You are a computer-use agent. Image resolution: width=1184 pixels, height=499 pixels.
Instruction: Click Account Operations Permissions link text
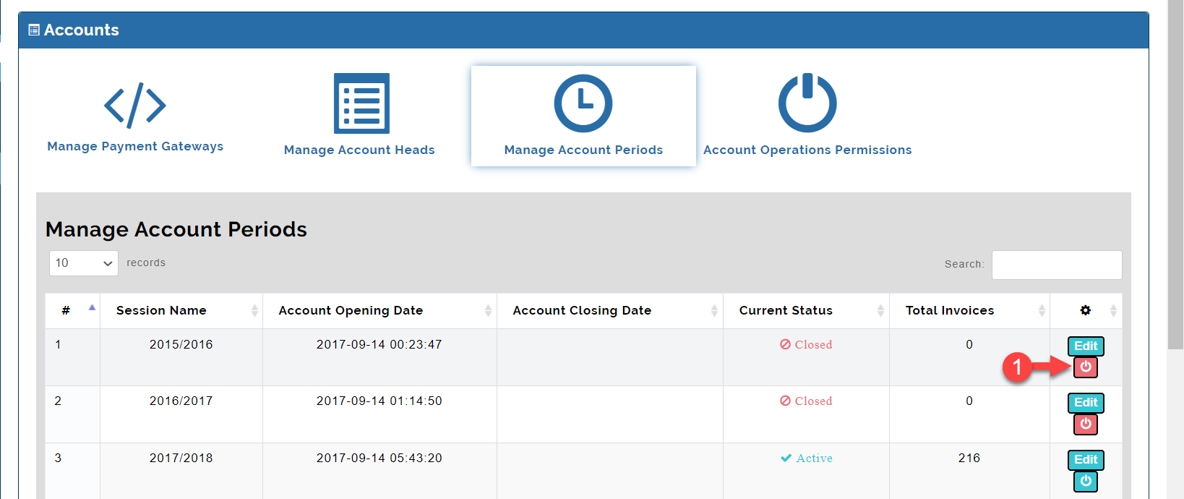(807, 150)
